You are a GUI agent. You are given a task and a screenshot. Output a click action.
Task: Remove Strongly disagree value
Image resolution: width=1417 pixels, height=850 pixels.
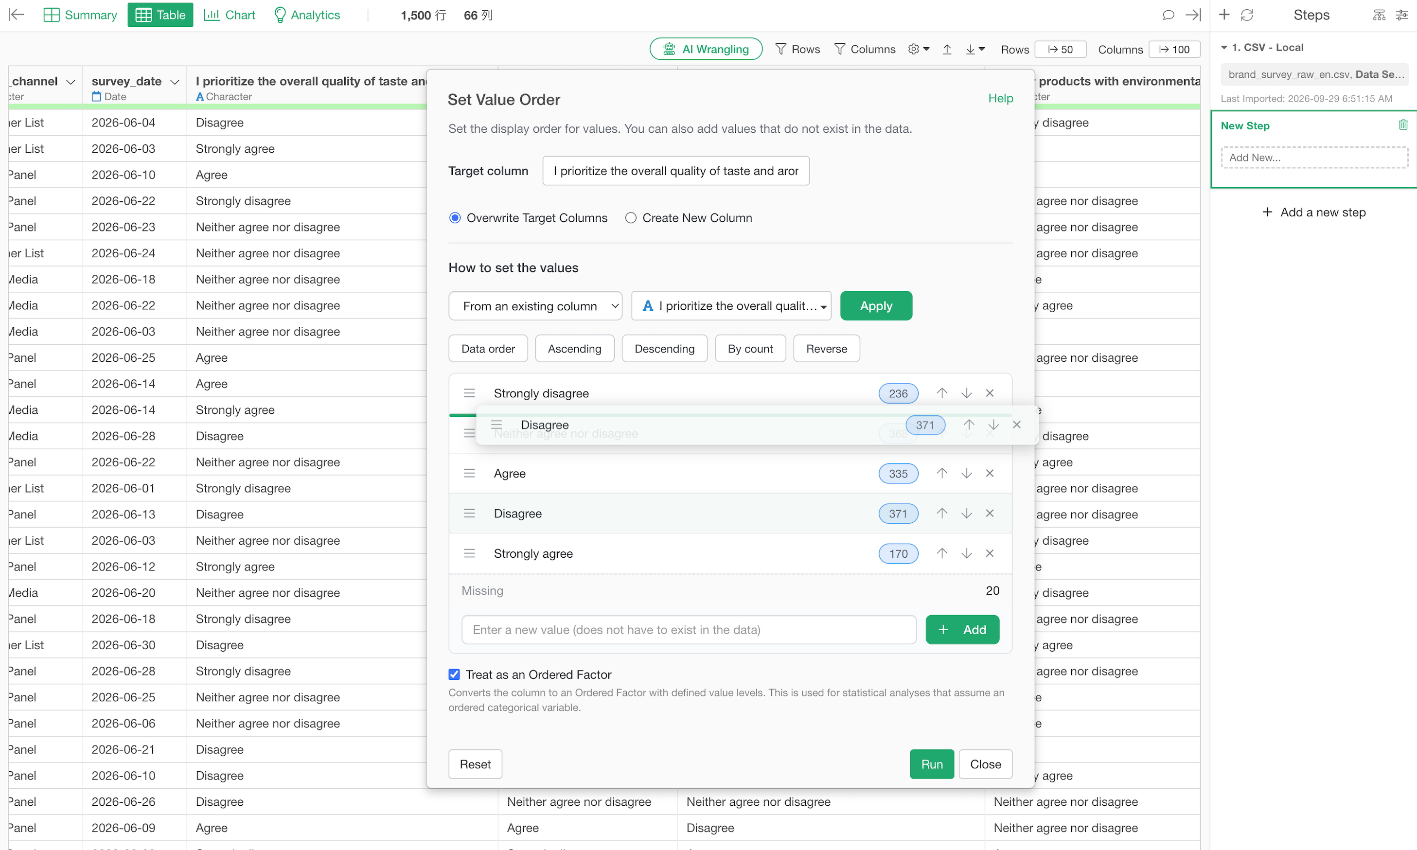990,393
